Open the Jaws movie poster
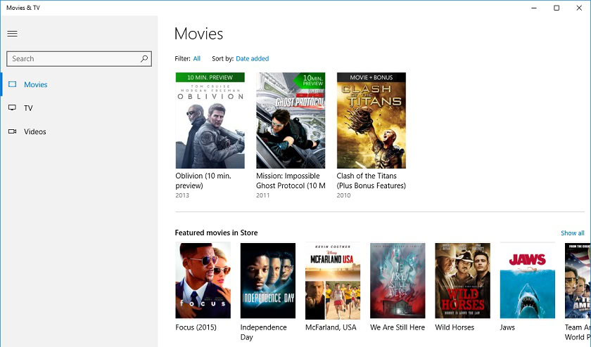The height and width of the screenshot is (347, 591). click(527, 280)
